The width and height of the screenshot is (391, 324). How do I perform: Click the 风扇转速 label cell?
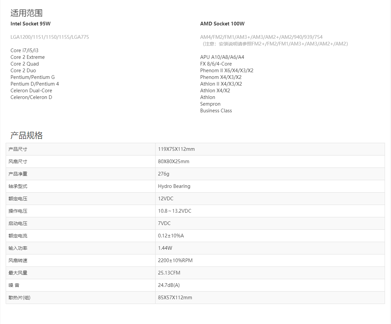(x=81, y=260)
